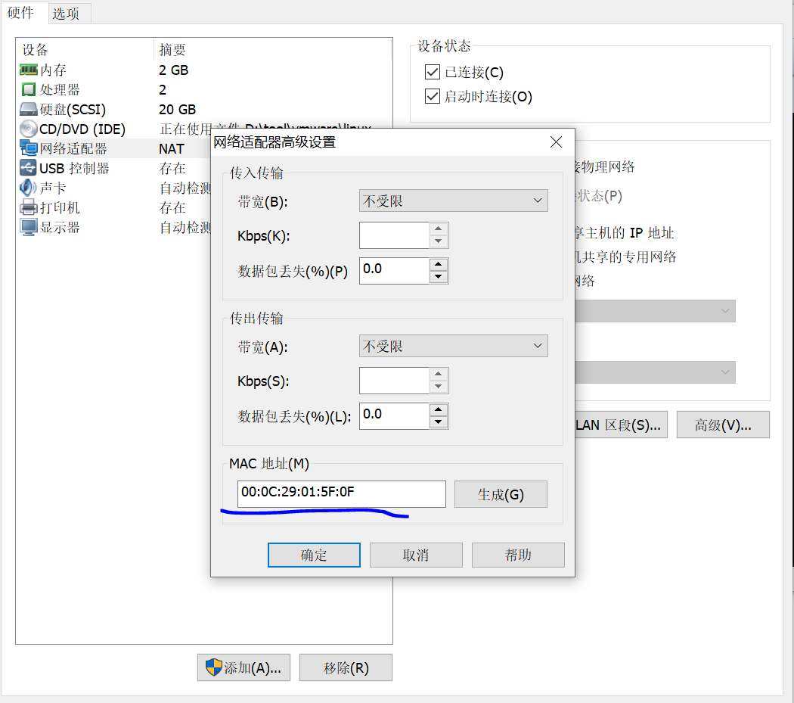Open help via 帮助 button
The width and height of the screenshot is (794, 703).
point(518,555)
